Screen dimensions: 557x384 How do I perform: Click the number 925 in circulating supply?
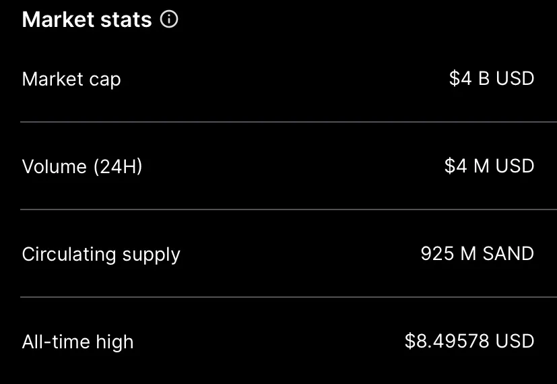click(438, 253)
